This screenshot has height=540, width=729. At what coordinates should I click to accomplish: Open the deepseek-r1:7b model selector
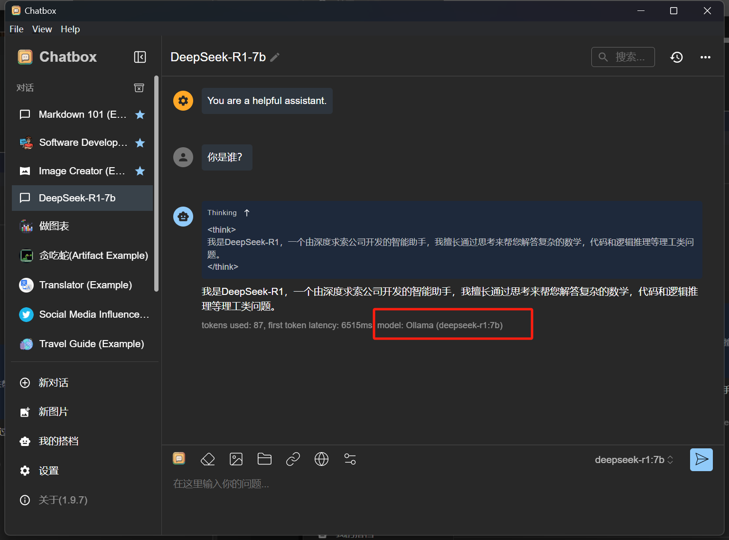(634, 460)
